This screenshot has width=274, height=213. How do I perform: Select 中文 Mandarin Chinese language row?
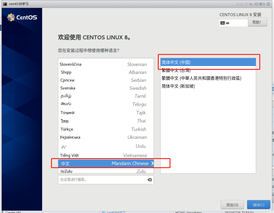pos(106,163)
